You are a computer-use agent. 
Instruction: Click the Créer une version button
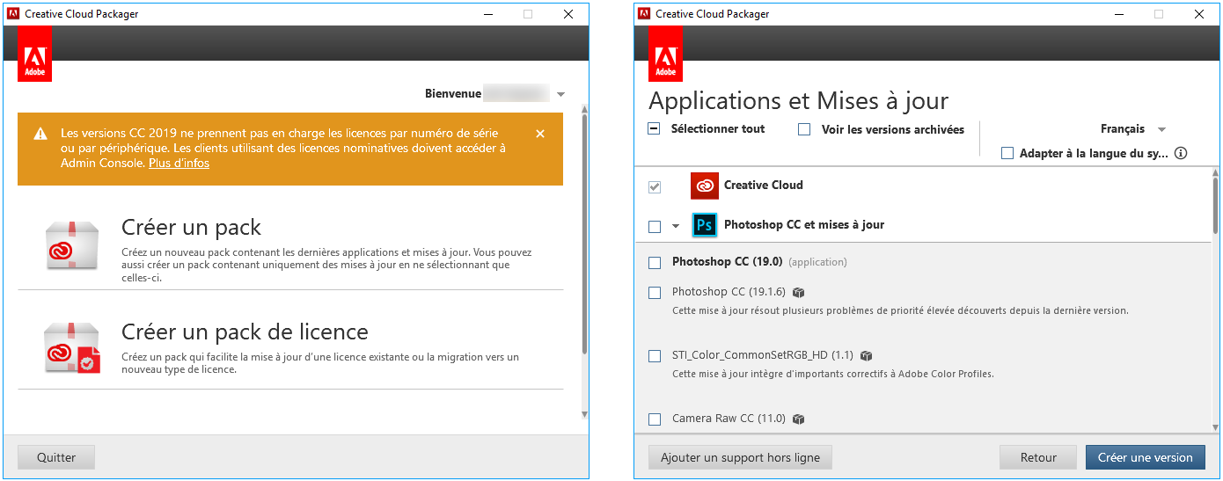point(1145,457)
